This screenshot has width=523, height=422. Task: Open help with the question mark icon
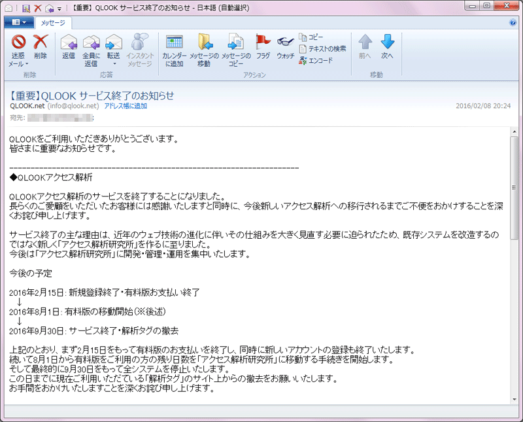[x=513, y=23]
